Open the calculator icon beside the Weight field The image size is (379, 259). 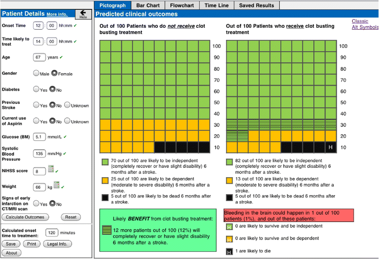(57, 185)
